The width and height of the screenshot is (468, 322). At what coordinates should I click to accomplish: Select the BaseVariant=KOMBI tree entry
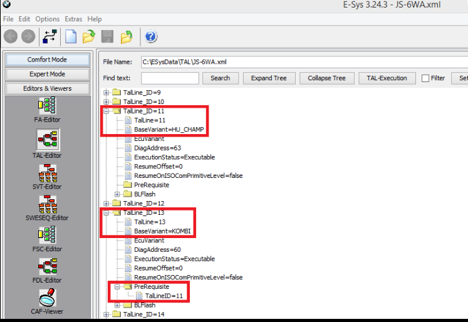162,231
